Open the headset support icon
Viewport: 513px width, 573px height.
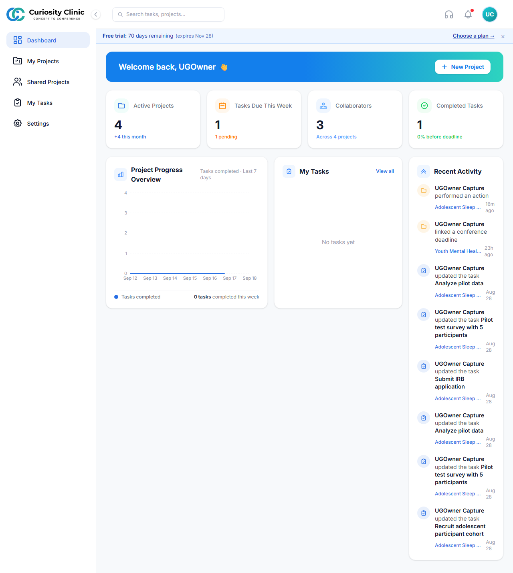click(x=449, y=14)
